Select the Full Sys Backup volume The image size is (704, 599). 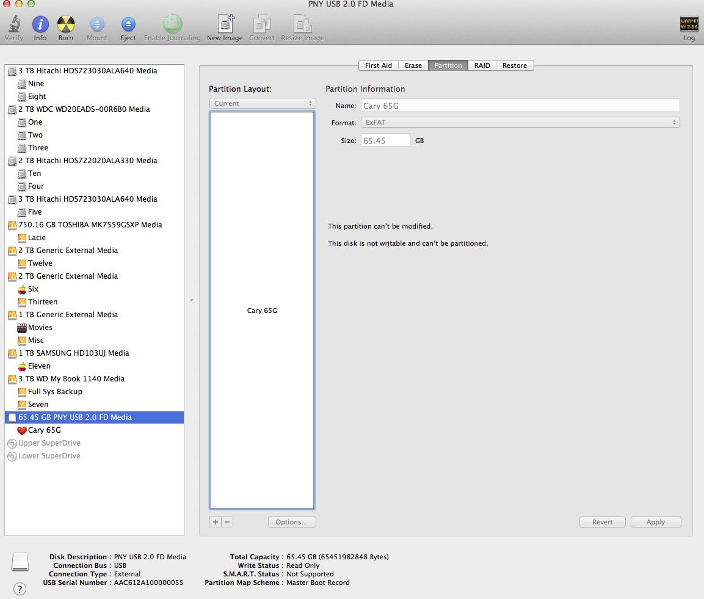[94, 392]
